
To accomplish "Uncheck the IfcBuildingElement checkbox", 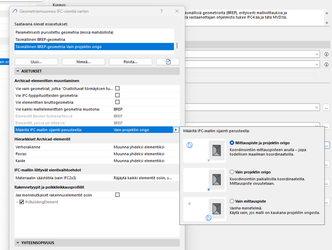I will 21,202.
